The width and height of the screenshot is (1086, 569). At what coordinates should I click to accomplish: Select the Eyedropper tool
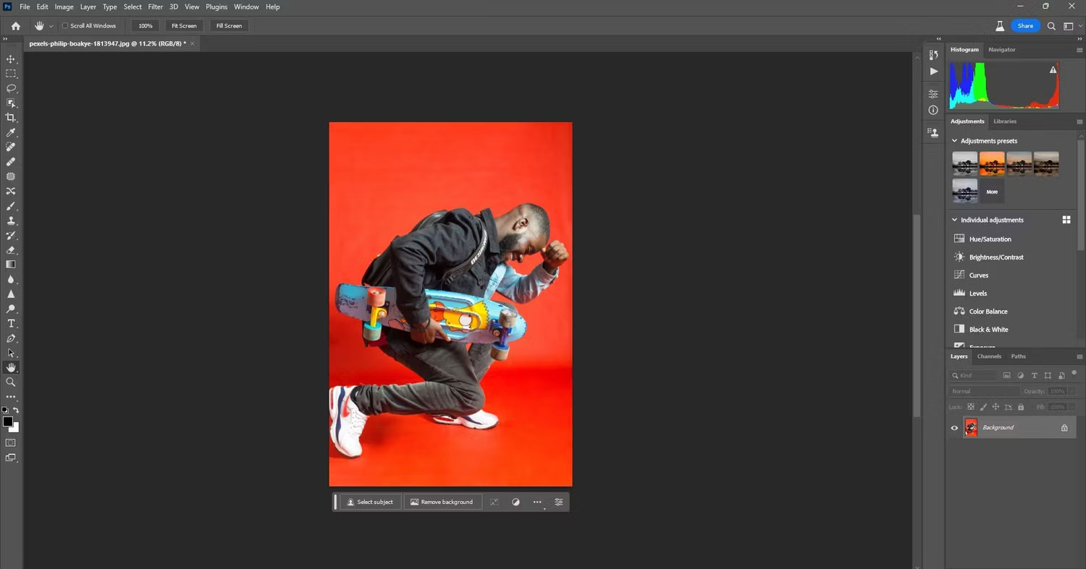click(11, 132)
